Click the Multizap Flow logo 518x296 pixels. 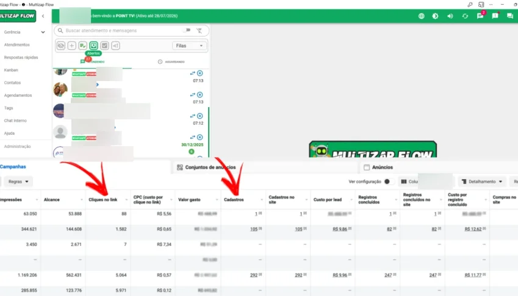18,16
